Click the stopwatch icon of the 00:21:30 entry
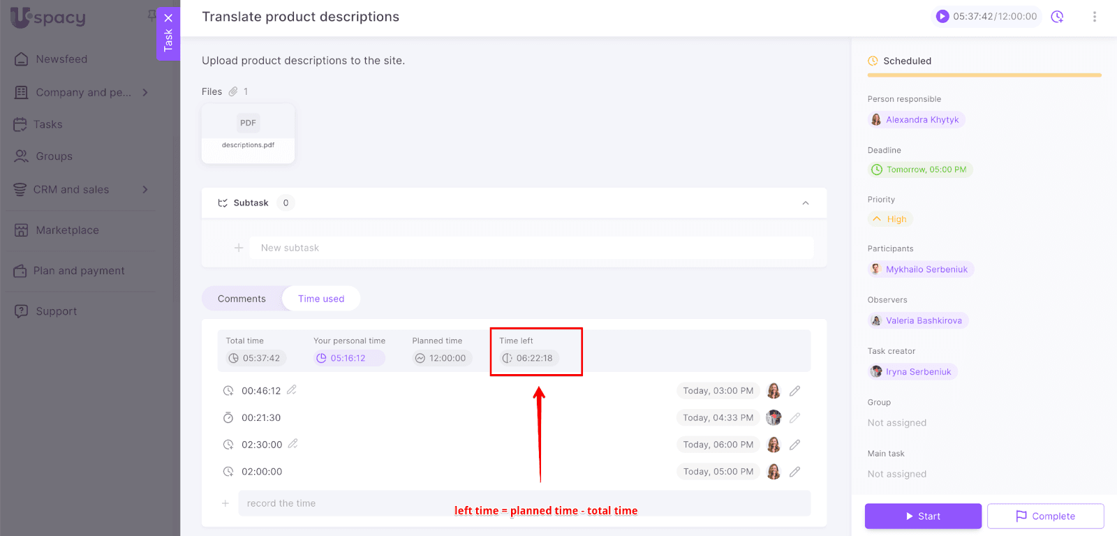Screen dimensions: 1117x536 point(228,418)
